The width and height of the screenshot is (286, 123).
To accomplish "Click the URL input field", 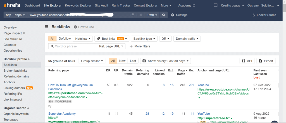I will 78,15.
